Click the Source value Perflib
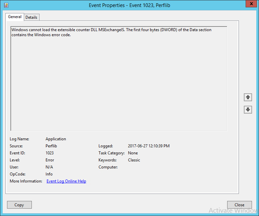The width and height of the screenshot is (259, 216). [x=51, y=146]
